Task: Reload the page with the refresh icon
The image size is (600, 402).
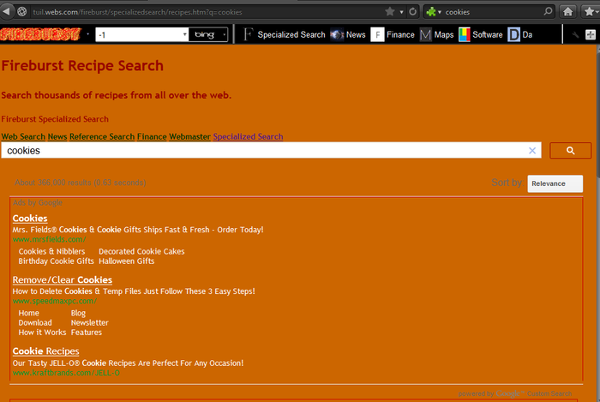Action: (412, 12)
